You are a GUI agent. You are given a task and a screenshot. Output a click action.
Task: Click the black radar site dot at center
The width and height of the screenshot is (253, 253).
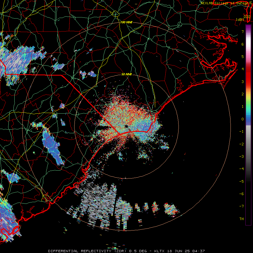tap(126, 126)
